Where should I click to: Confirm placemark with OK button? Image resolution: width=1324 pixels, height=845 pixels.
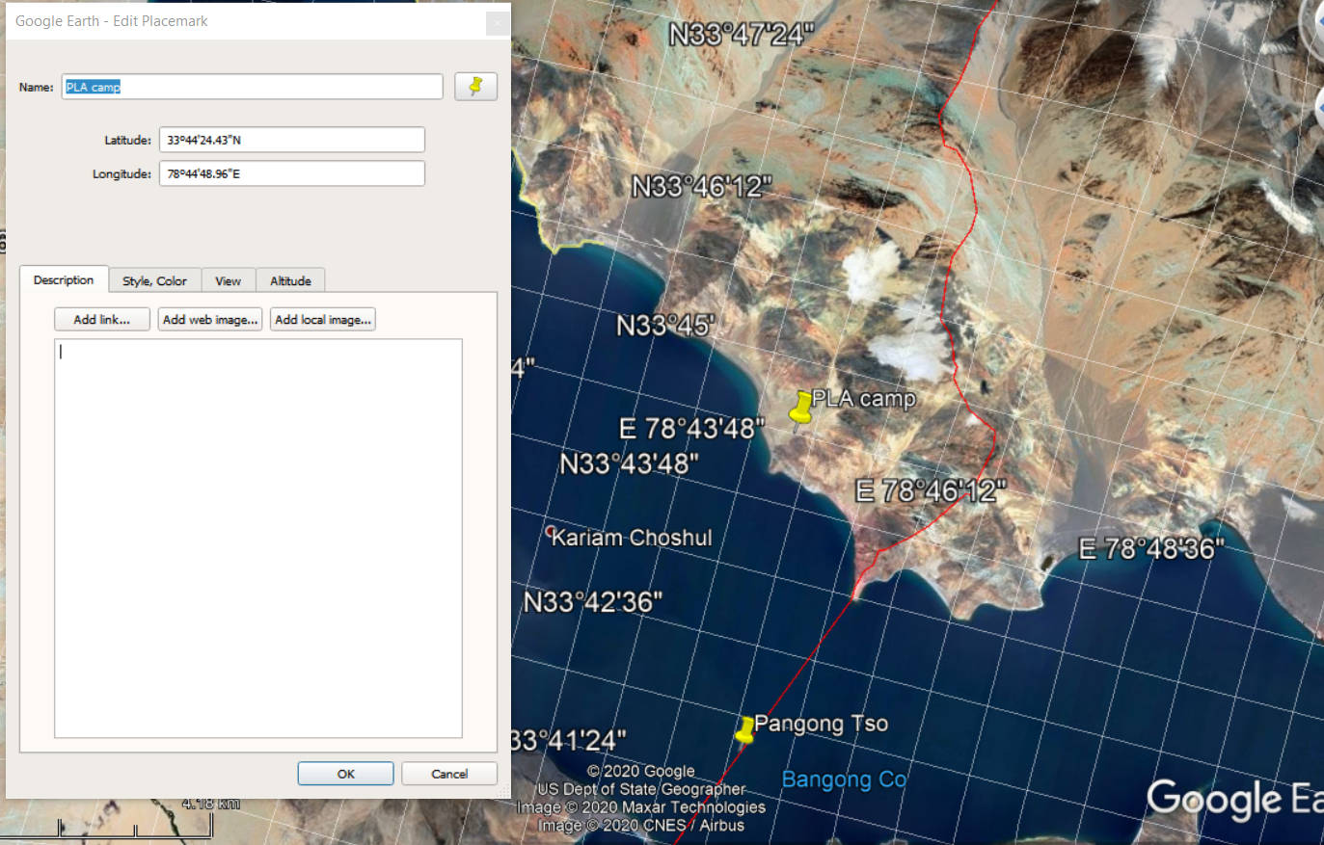(x=345, y=774)
